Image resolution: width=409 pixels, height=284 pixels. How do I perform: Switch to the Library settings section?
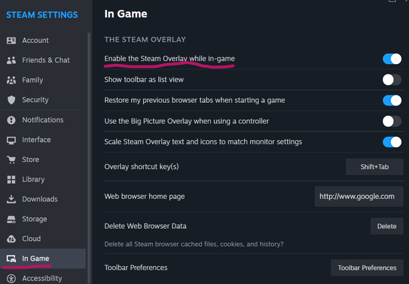(x=33, y=180)
